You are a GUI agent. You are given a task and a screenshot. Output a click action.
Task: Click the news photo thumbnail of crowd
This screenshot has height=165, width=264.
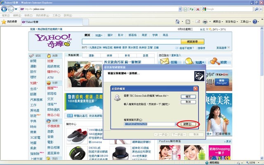85,74
